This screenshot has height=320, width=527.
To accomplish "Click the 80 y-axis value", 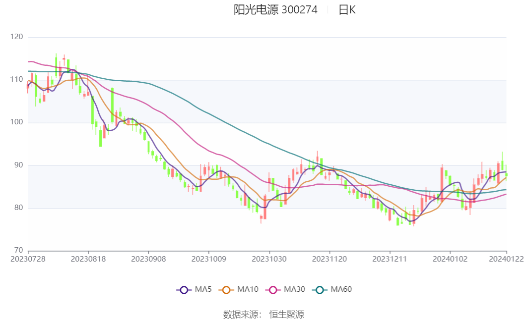I will [x=19, y=208].
